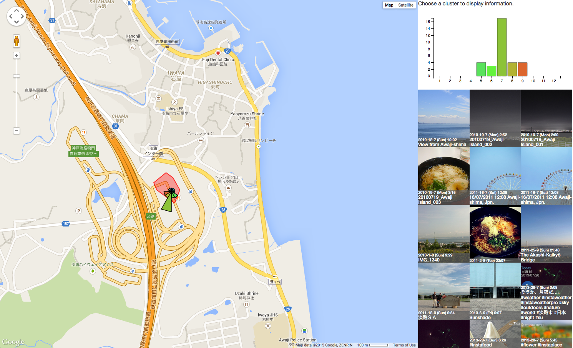Click the zoom out minus button
This screenshot has height=348, width=573.
tap(17, 131)
